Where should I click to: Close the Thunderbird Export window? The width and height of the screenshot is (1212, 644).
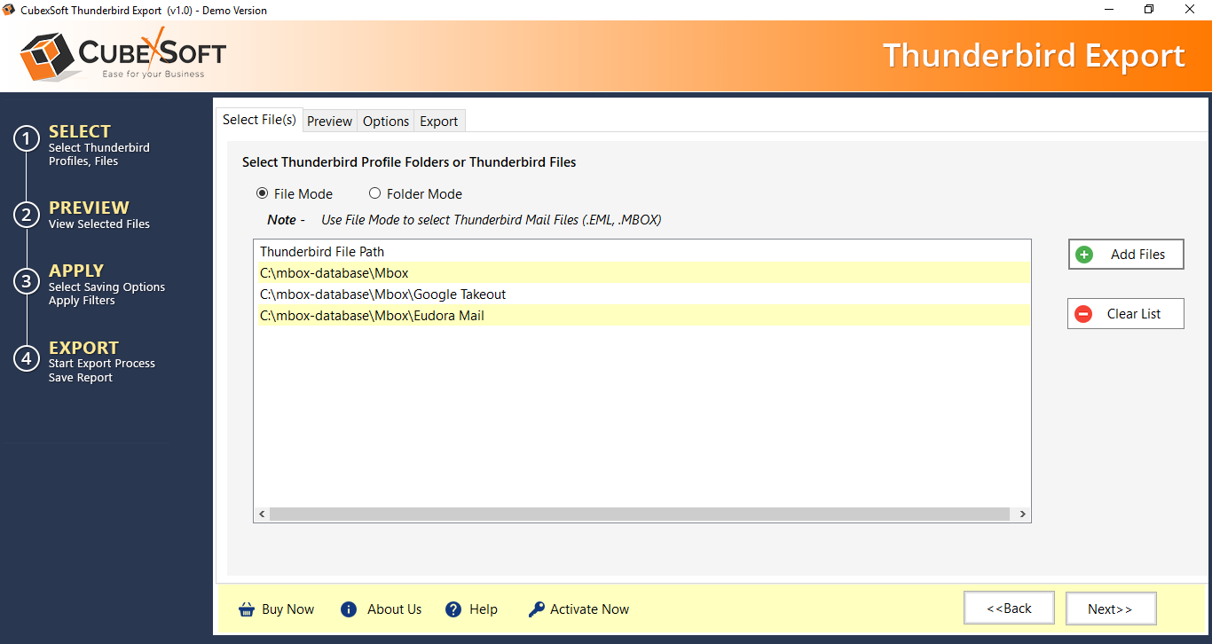click(1190, 10)
